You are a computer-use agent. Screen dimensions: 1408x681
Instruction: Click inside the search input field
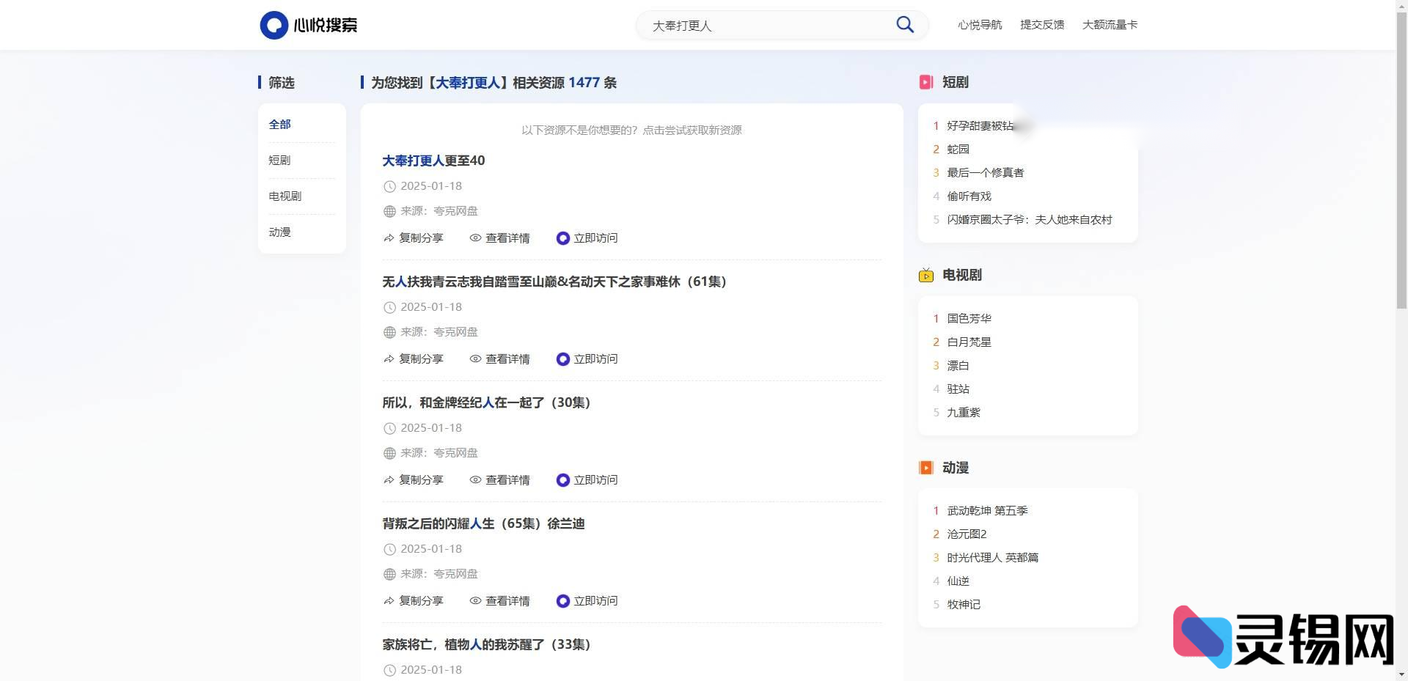763,25
